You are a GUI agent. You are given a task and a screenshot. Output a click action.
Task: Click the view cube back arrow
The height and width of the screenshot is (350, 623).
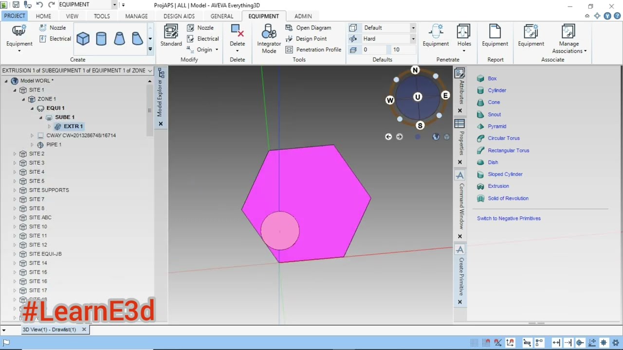(388, 137)
